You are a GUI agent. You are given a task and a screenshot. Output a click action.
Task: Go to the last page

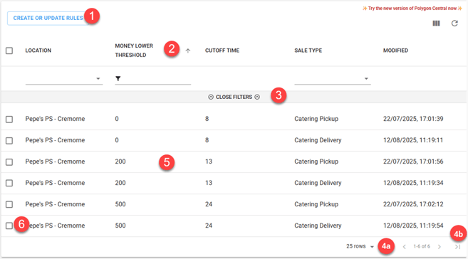tap(457, 247)
